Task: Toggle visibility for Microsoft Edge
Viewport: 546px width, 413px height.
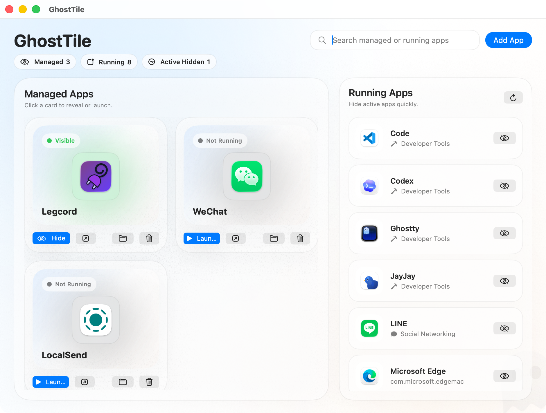Action: [x=504, y=376]
